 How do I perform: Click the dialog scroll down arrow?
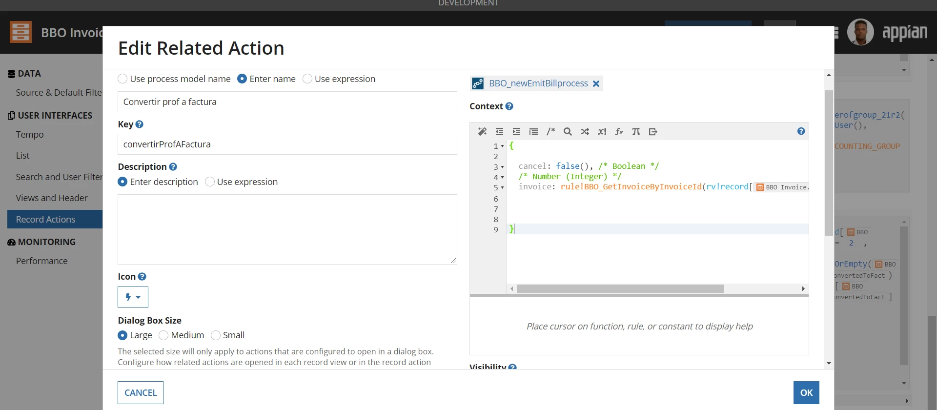point(829,364)
